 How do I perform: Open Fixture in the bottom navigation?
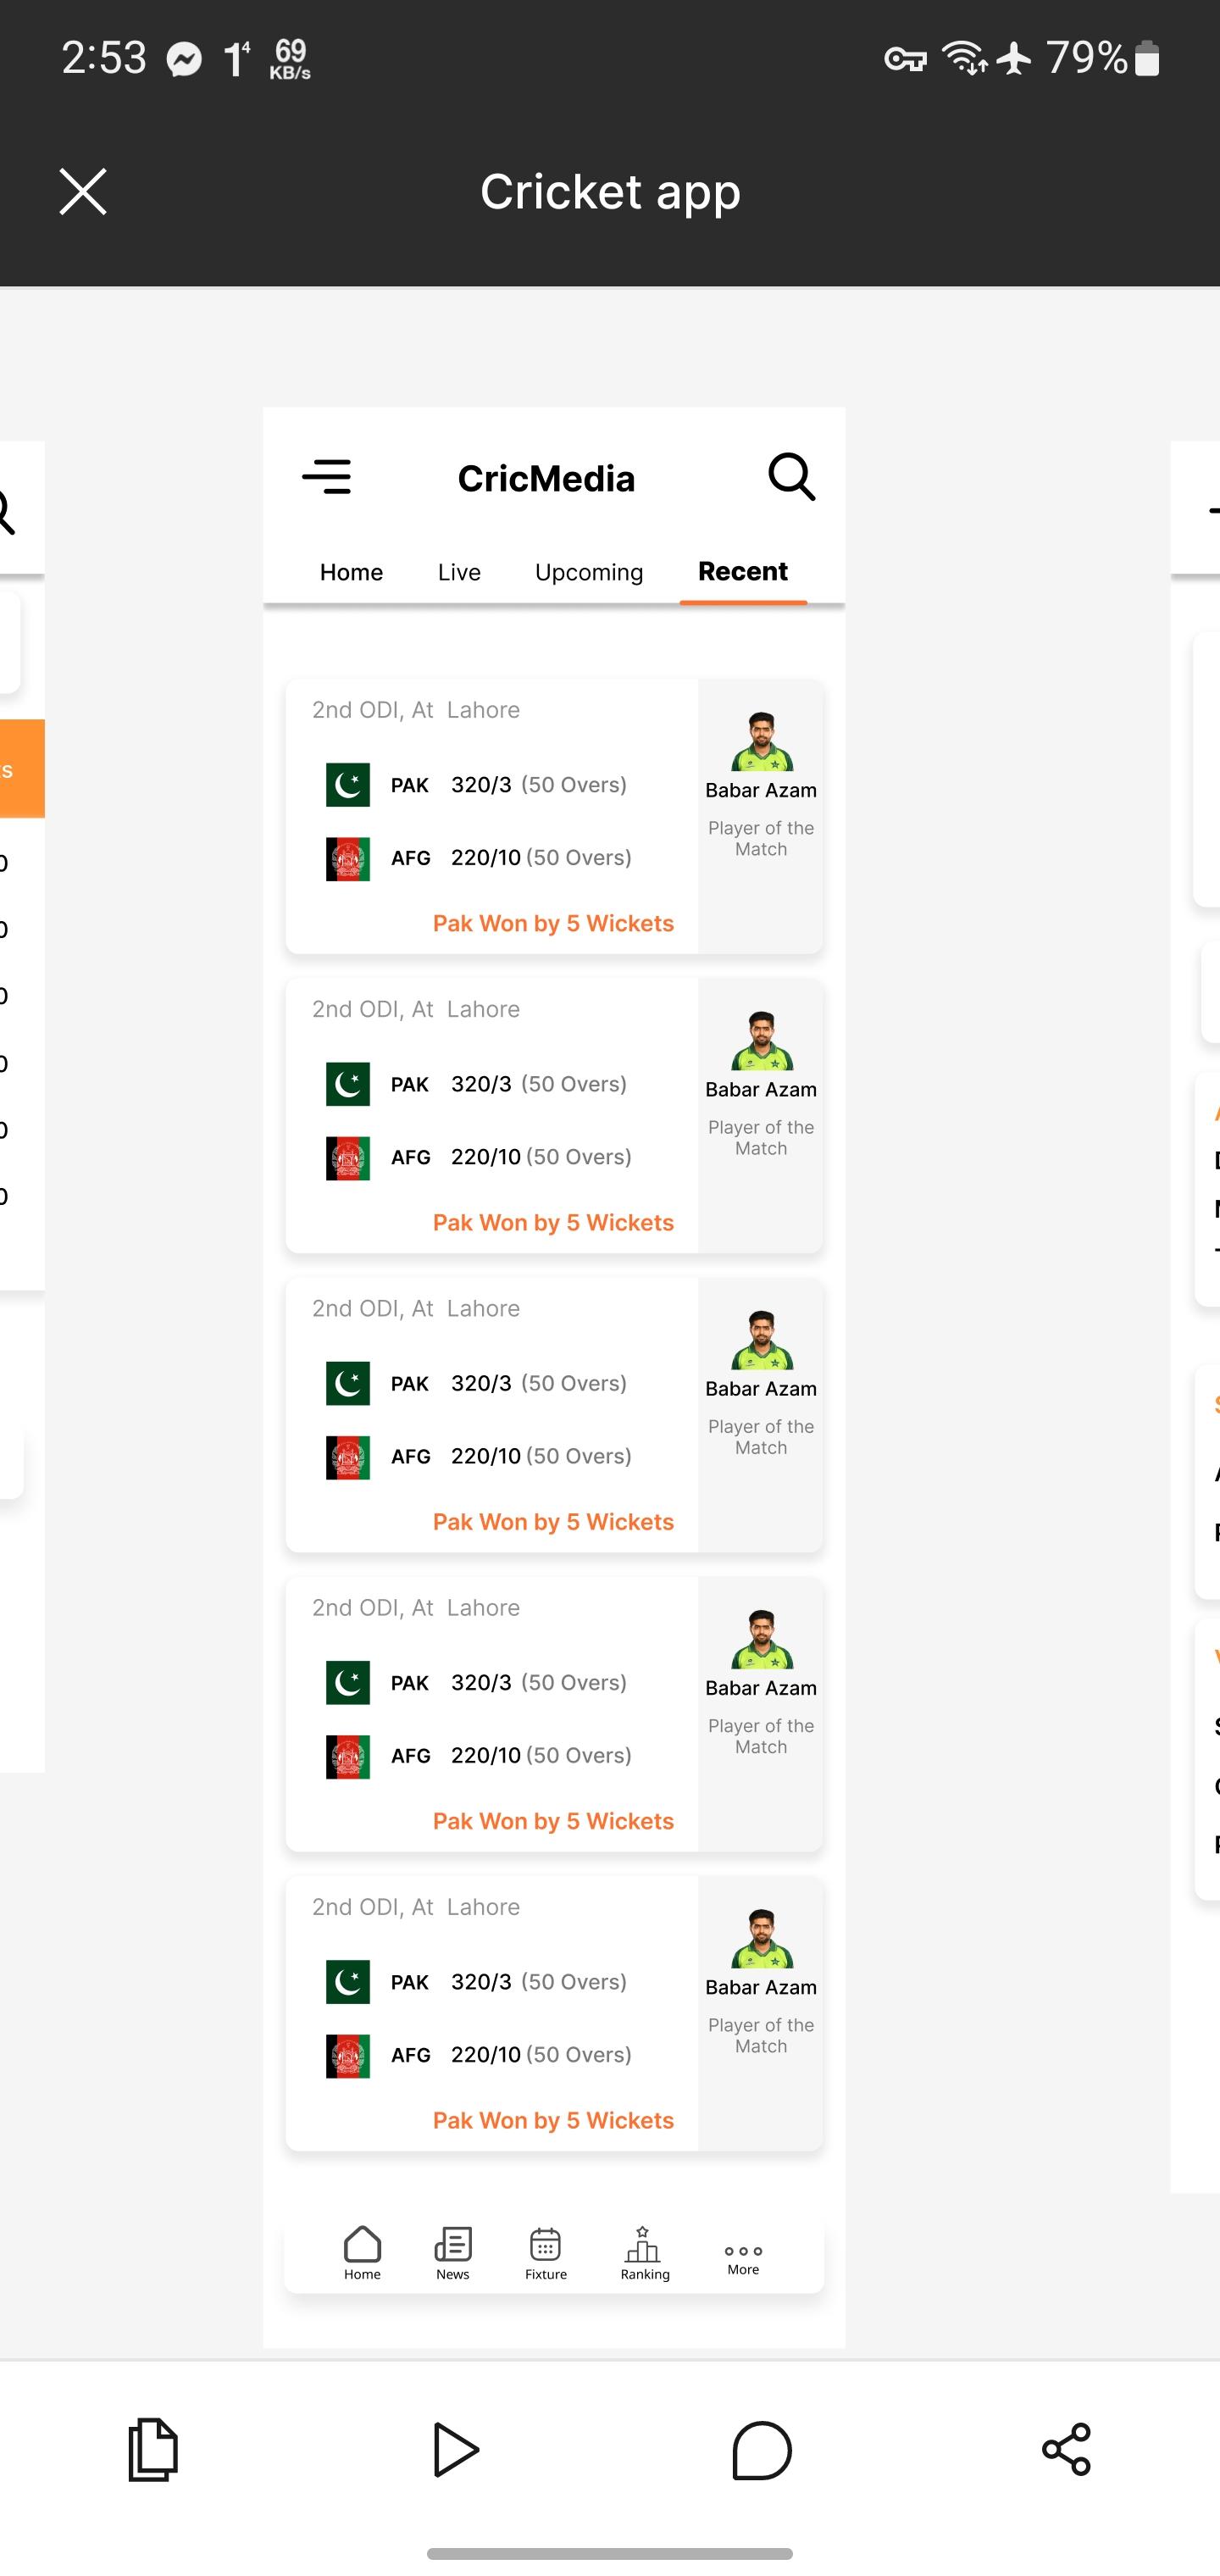(x=546, y=2254)
